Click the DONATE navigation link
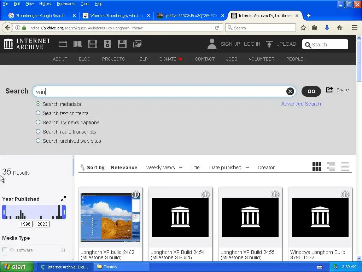 [171, 59]
